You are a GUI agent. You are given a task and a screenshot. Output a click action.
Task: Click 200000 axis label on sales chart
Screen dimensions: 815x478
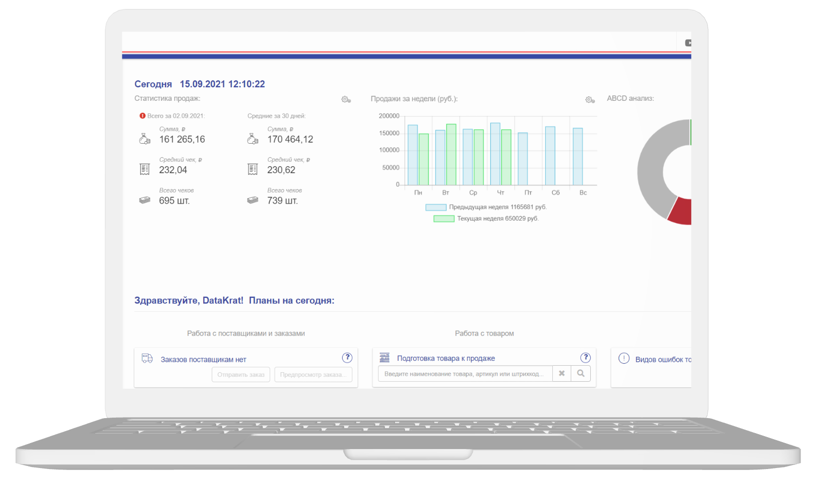(389, 116)
